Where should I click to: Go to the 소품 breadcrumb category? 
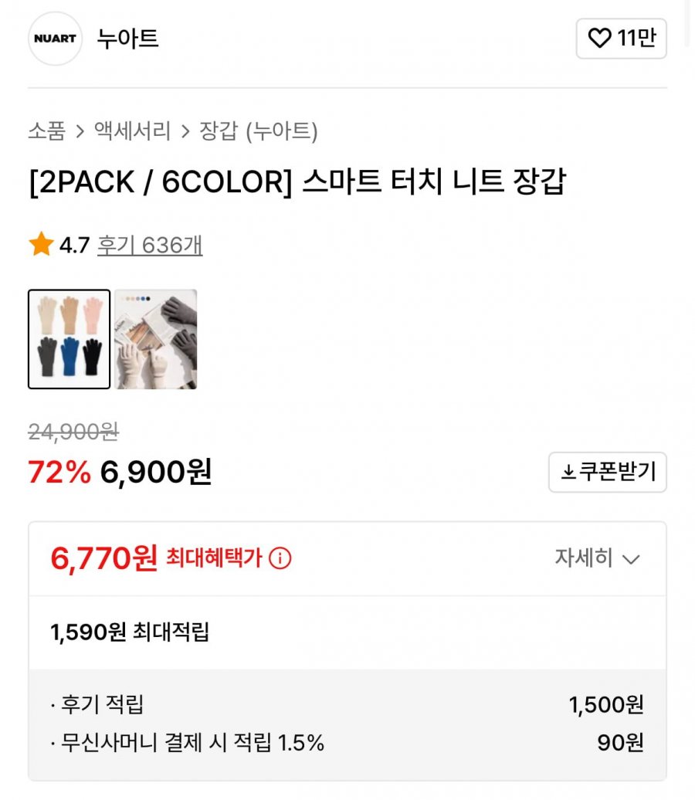pos(46,131)
